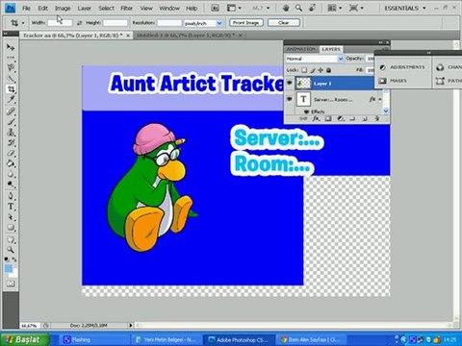Switch to the Untitled-1 document tab

(x=185, y=36)
